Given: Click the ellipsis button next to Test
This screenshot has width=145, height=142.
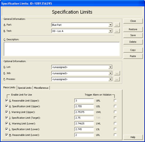Looking at the screenshot, I should click(x=117, y=31).
